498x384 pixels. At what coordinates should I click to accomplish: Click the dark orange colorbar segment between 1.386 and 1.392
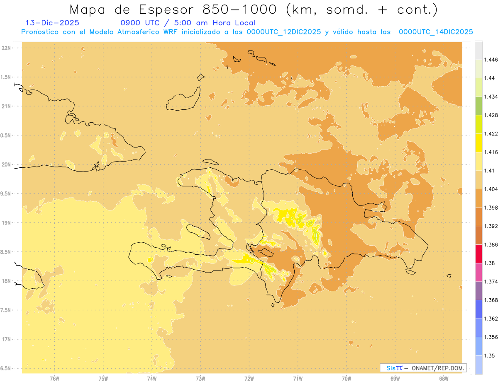tap(478, 235)
